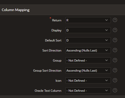The height and width of the screenshot is (98, 125).
Task: Open the Oracle Text Column dropdown
Action: (x=88, y=90)
